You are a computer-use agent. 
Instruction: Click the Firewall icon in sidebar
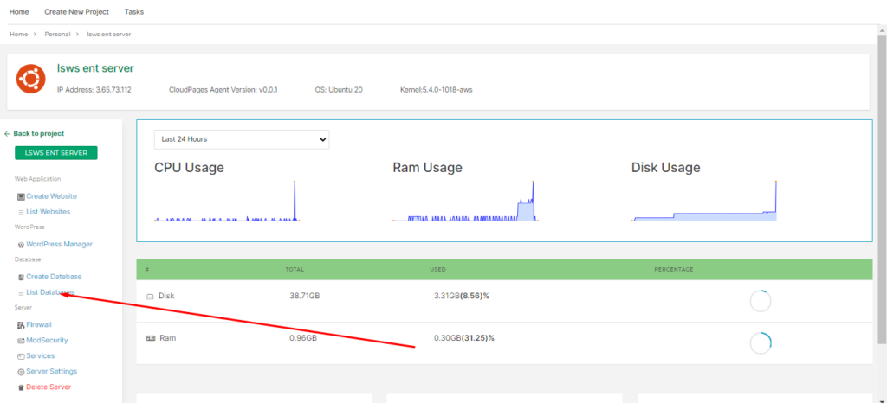tap(22, 325)
